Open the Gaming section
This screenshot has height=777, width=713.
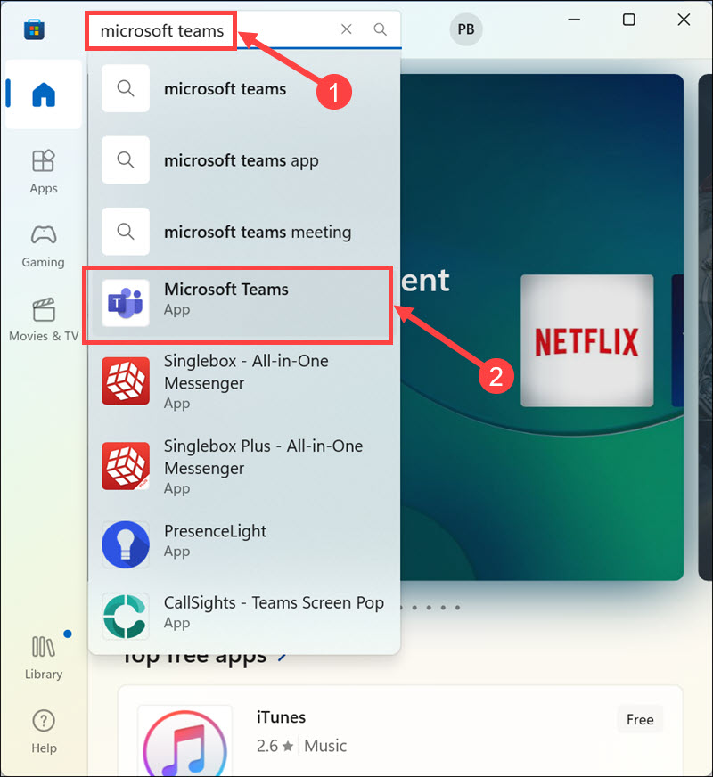click(x=43, y=245)
